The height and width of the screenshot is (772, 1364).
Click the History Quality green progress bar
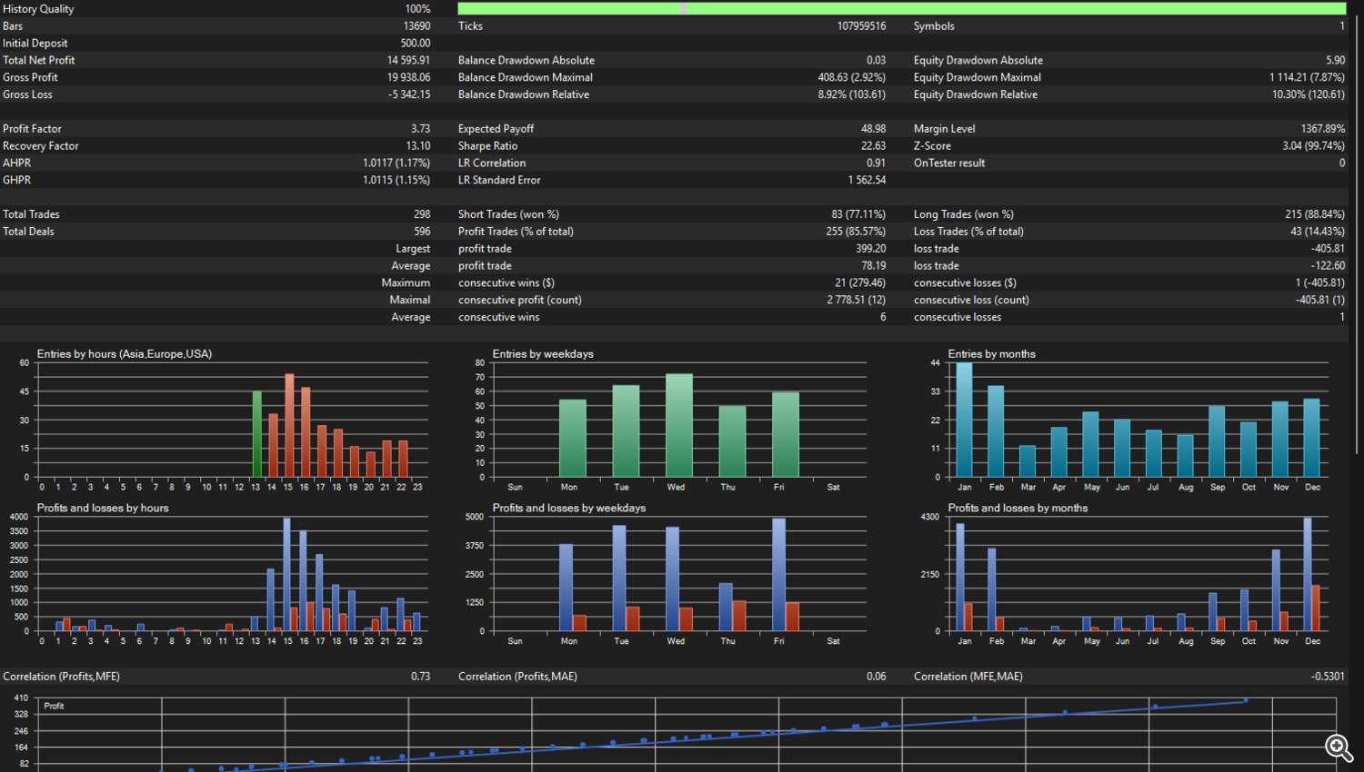901,8
